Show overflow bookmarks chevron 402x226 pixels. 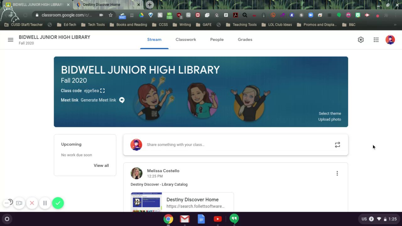395,24
